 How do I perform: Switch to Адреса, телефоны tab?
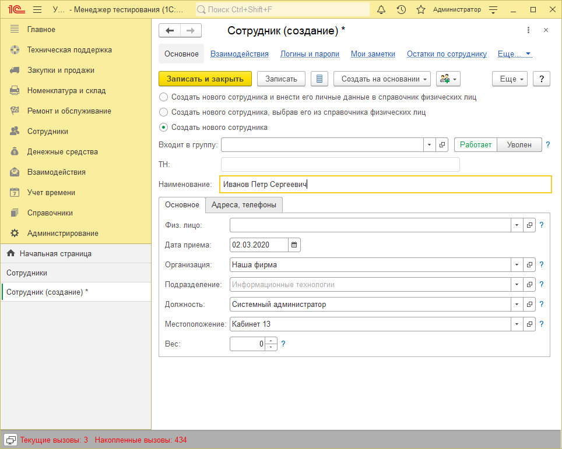[244, 204]
